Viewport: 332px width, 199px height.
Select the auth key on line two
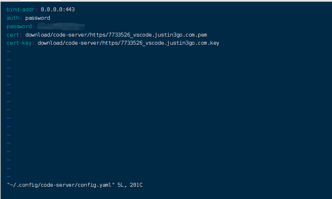click(13, 18)
